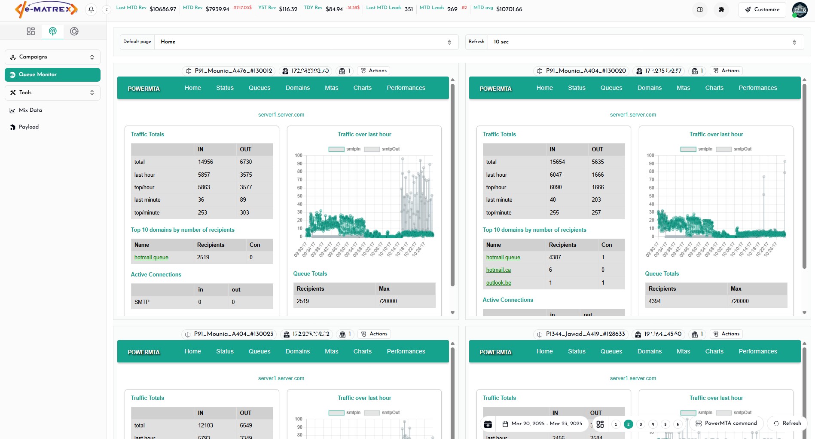Image resolution: width=815 pixels, height=439 pixels.
Task: Open Queues tab in first PowerMTA panel
Action: (259, 88)
